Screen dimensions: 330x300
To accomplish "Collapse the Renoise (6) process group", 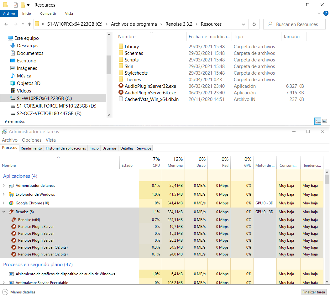I will coord(3,212).
